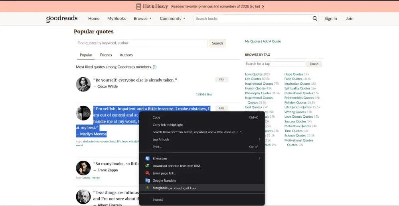Click the Google Translate icon
Image resolution: width=399 pixels, height=206 pixels.
147,181
